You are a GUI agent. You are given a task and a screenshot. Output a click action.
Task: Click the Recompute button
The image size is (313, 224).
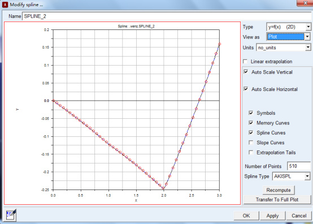(x=279, y=190)
